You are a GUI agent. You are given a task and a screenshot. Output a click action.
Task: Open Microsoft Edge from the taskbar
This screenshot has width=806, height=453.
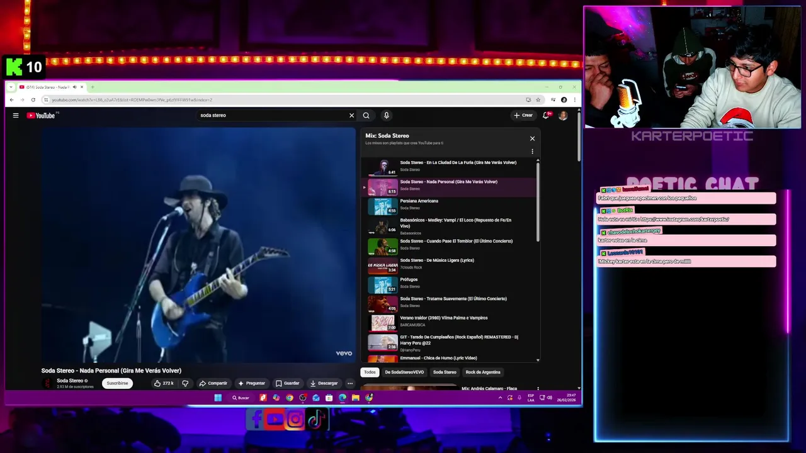pyautogui.click(x=343, y=398)
